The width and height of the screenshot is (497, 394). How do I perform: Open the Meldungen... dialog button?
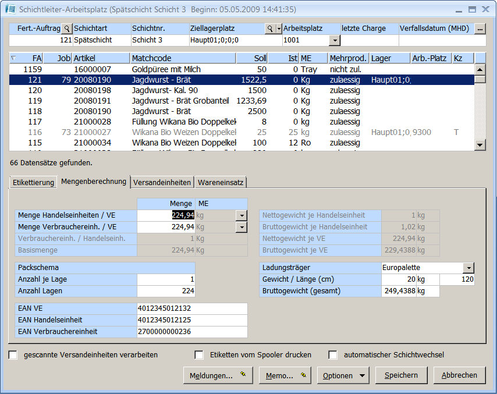pyautogui.click(x=218, y=375)
